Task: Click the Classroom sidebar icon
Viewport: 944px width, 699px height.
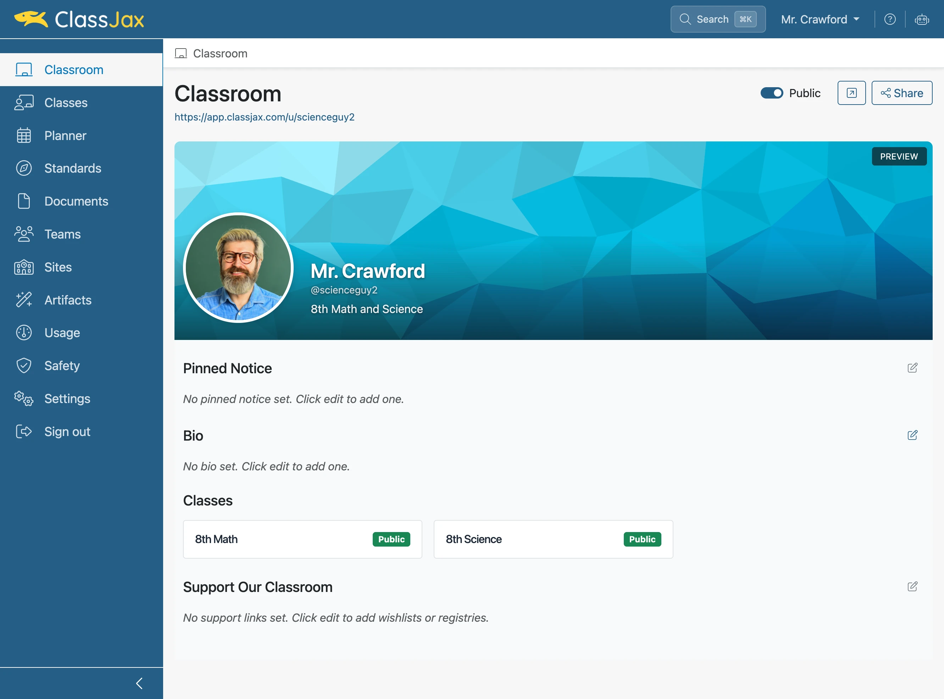Action: tap(24, 70)
